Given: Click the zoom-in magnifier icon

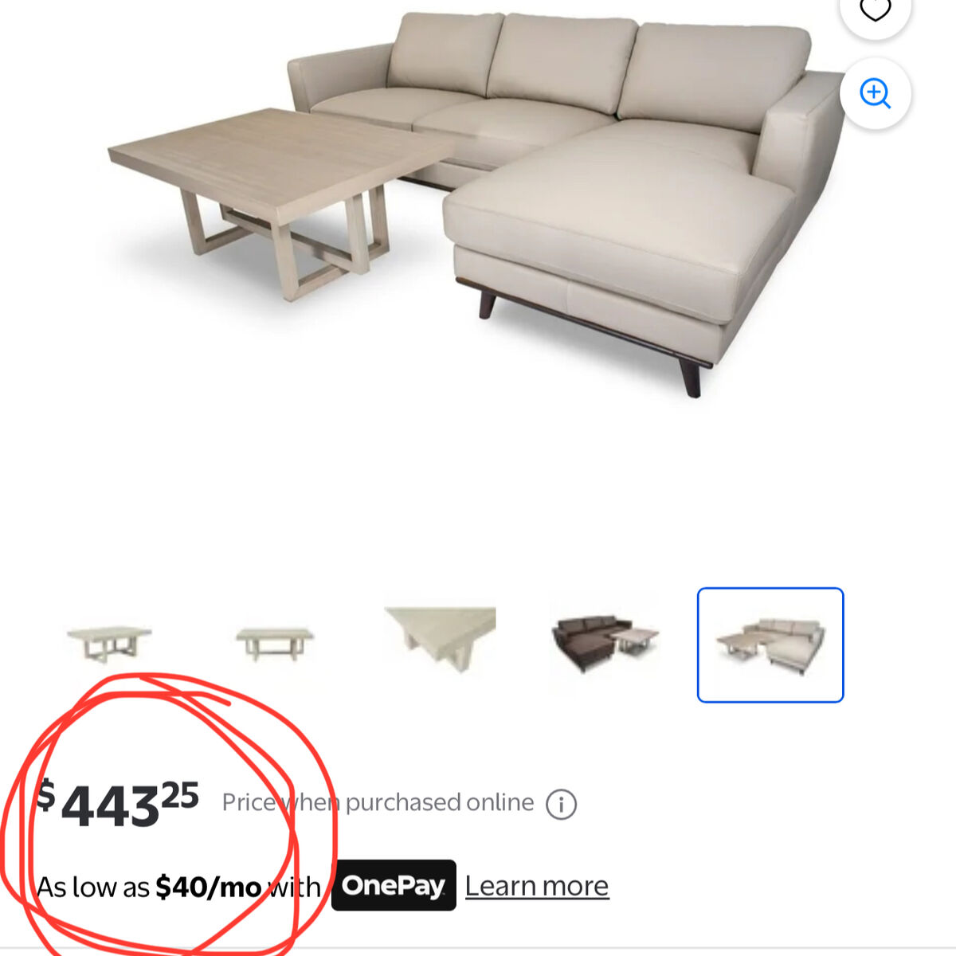Looking at the screenshot, I should pos(875,93).
